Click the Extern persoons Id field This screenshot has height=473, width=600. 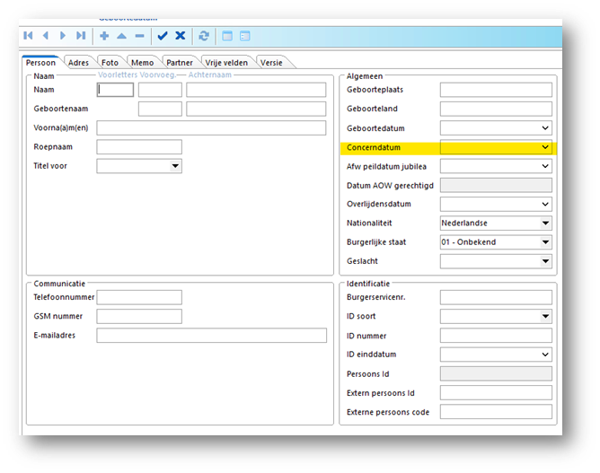click(496, 393)
